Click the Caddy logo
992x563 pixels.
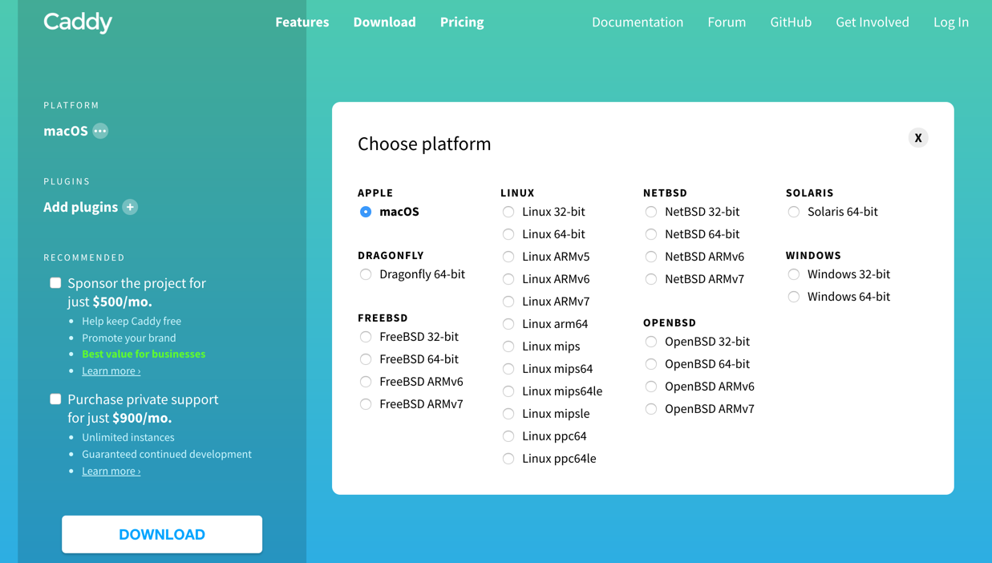pos(78,22)
